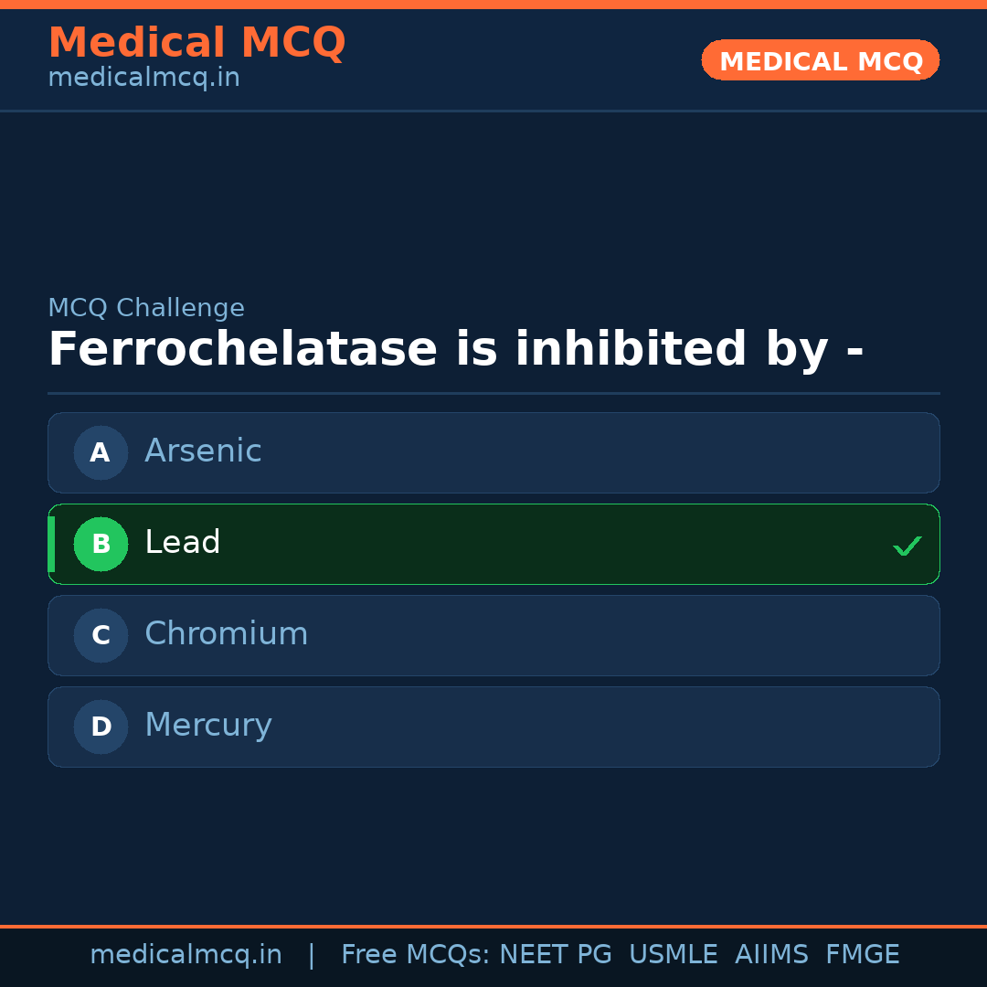Select FMGE in the footer

(862, 955)
